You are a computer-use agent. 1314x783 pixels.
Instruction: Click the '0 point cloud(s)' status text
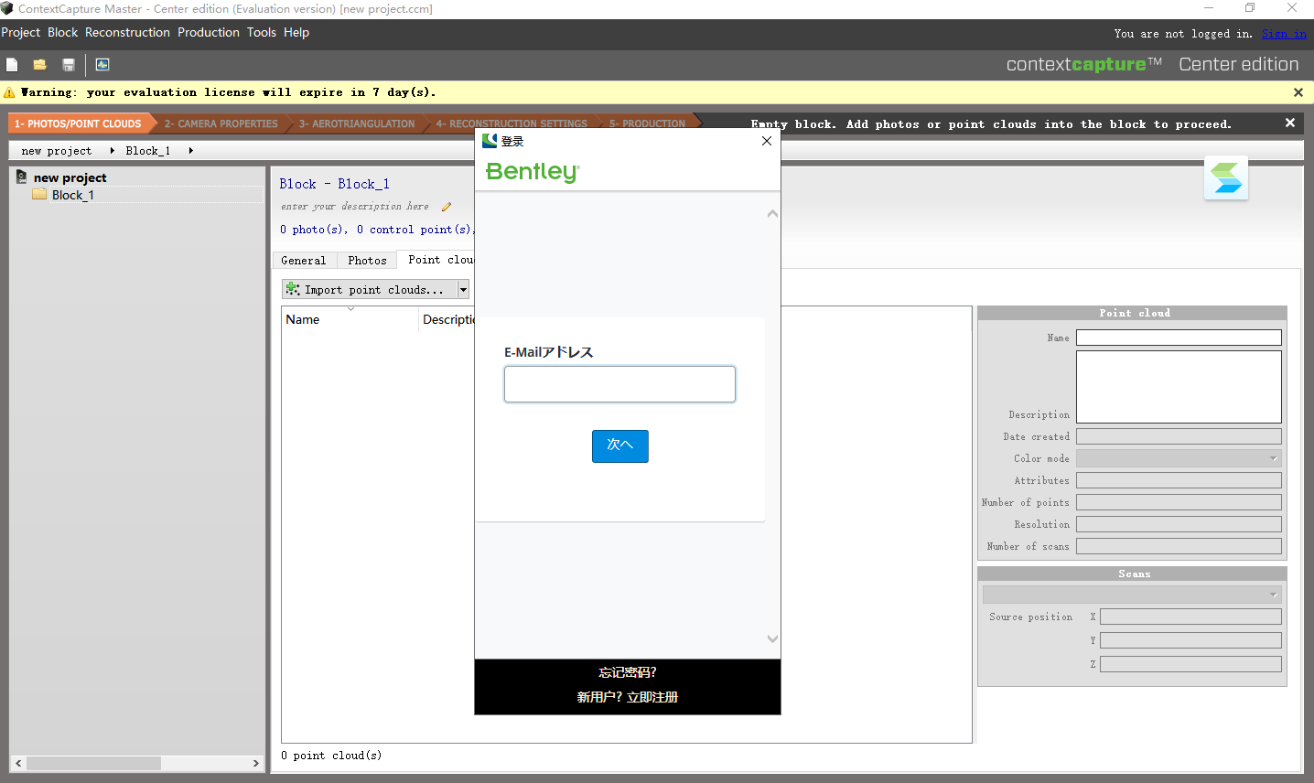[x=331, y=756]
